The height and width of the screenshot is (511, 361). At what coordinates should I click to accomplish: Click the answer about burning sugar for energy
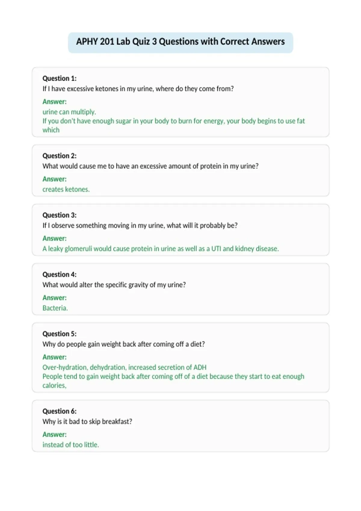[x=174, y=125]
